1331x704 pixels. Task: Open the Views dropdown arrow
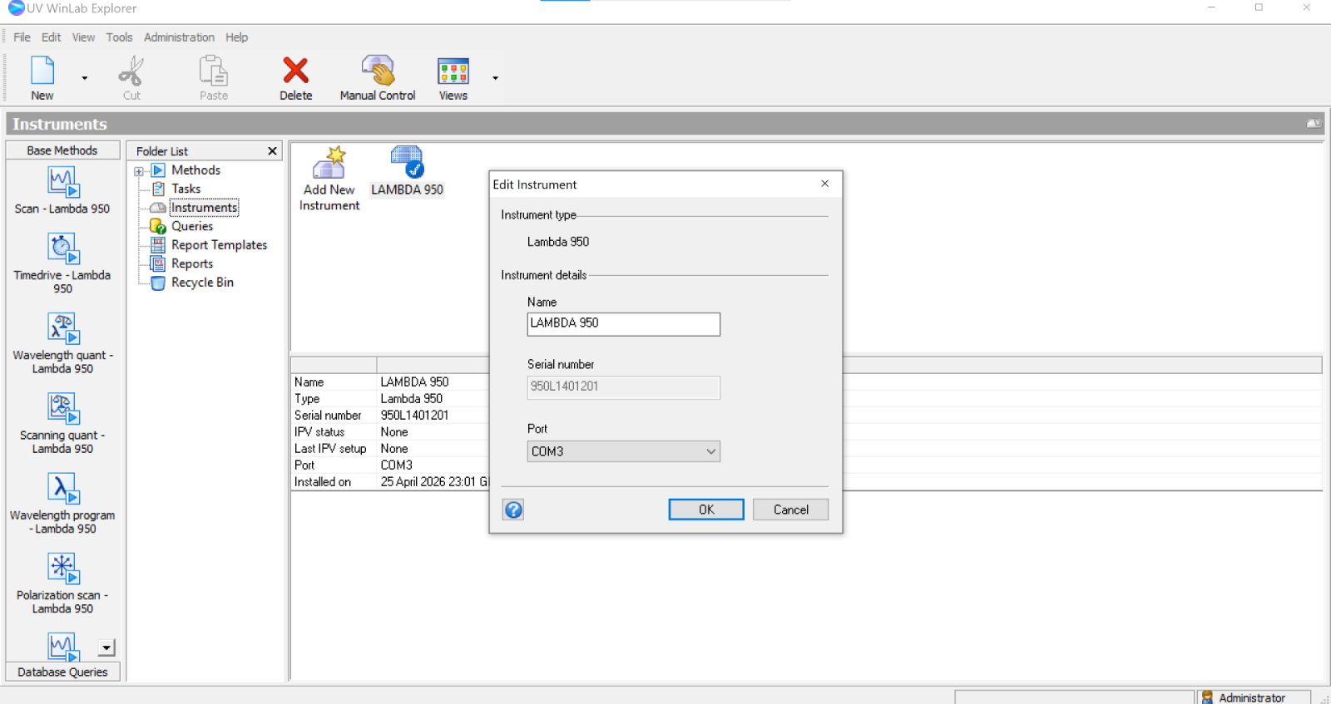(495, 78)
